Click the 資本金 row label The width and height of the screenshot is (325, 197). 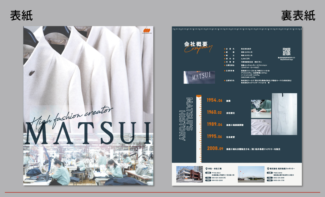230,59
